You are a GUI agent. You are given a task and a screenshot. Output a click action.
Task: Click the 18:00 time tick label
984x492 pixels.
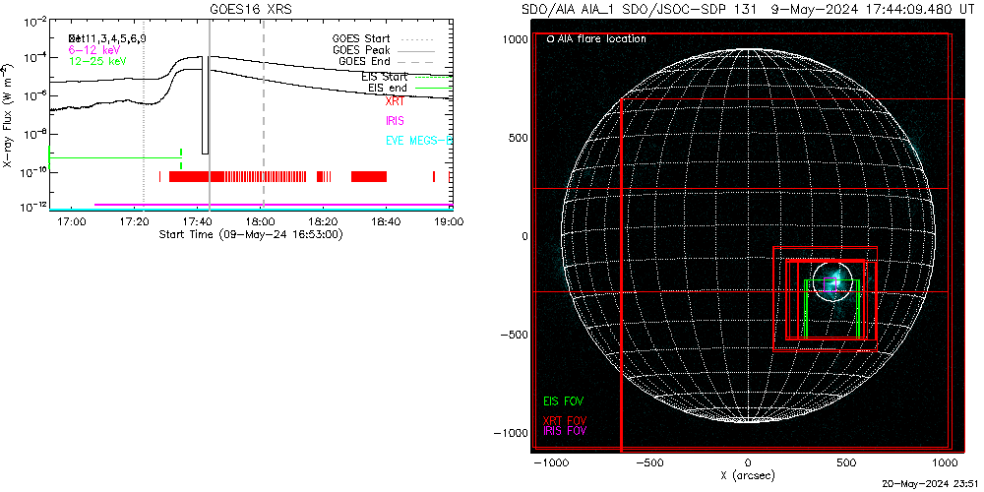point(261,221)
